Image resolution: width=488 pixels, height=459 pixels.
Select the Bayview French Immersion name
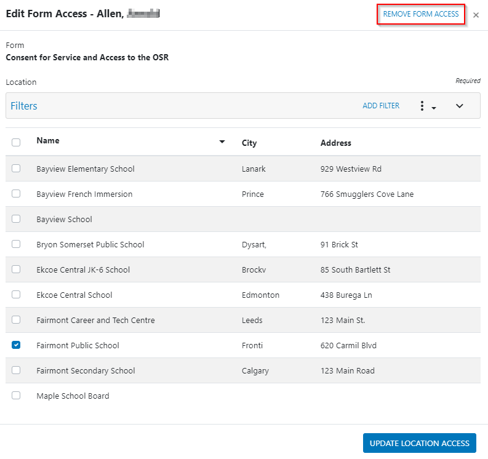point(84,194)
